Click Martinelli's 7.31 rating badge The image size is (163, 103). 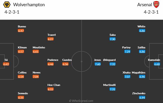click(113, 89)
